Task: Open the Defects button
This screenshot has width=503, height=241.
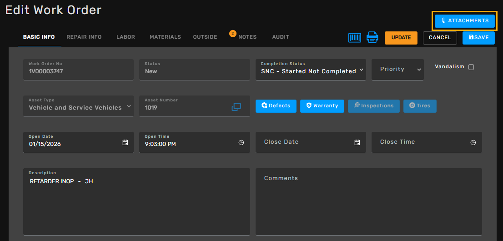Action: click(276, 106)
